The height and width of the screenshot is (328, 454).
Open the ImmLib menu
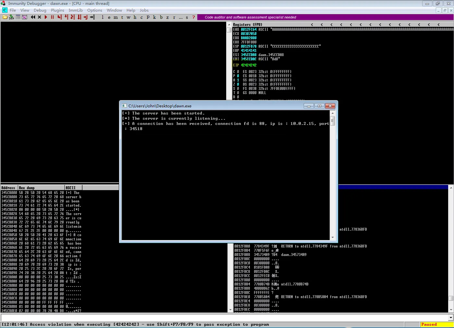click(76, 10)
